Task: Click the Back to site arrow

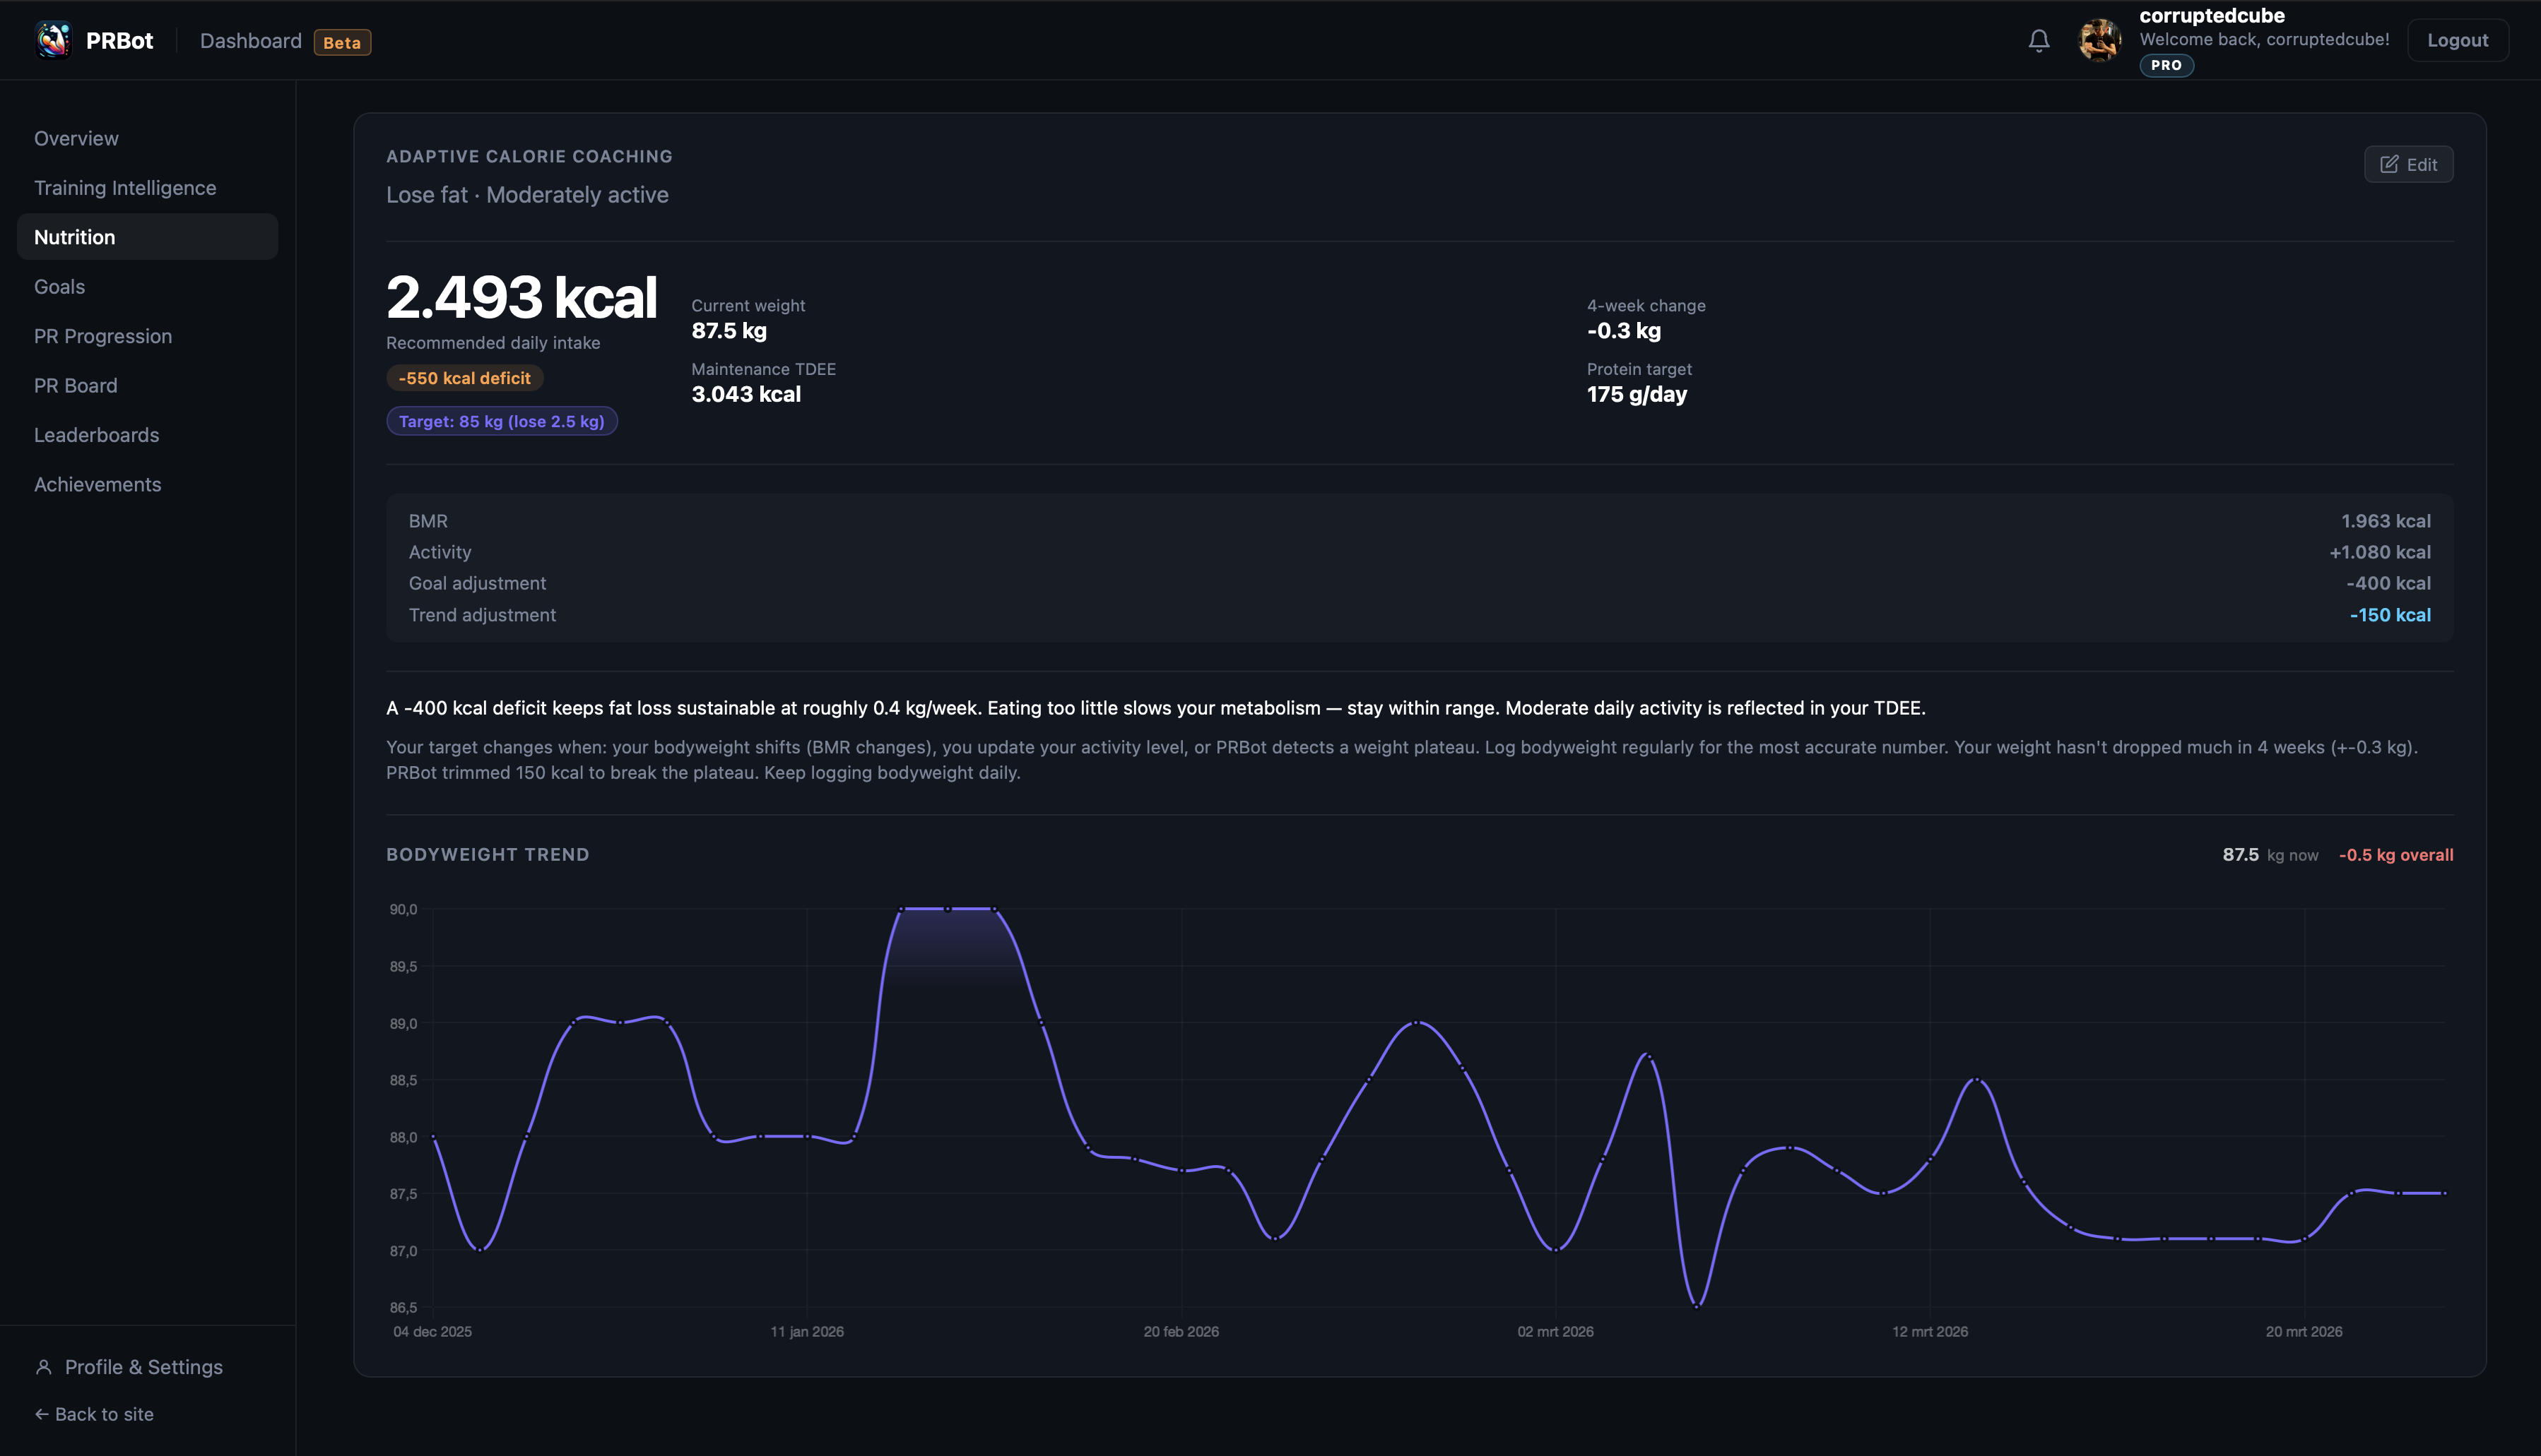Action: [x=41, y=1414]
